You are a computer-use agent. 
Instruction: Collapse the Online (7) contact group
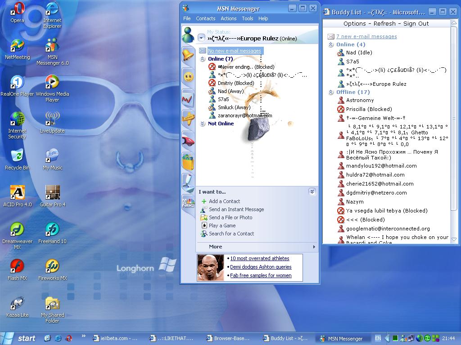(203, 59)
